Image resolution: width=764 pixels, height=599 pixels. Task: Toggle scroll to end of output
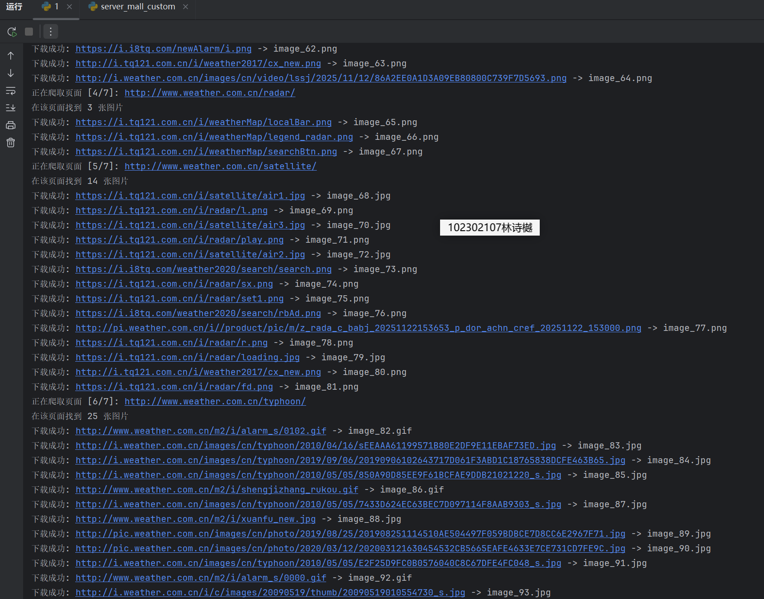coord(11,108)
